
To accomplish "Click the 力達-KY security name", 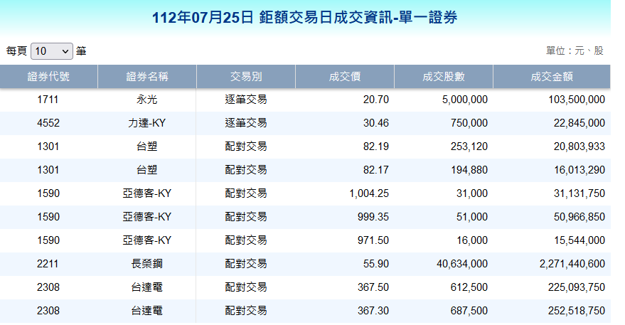I will point(147,123).
